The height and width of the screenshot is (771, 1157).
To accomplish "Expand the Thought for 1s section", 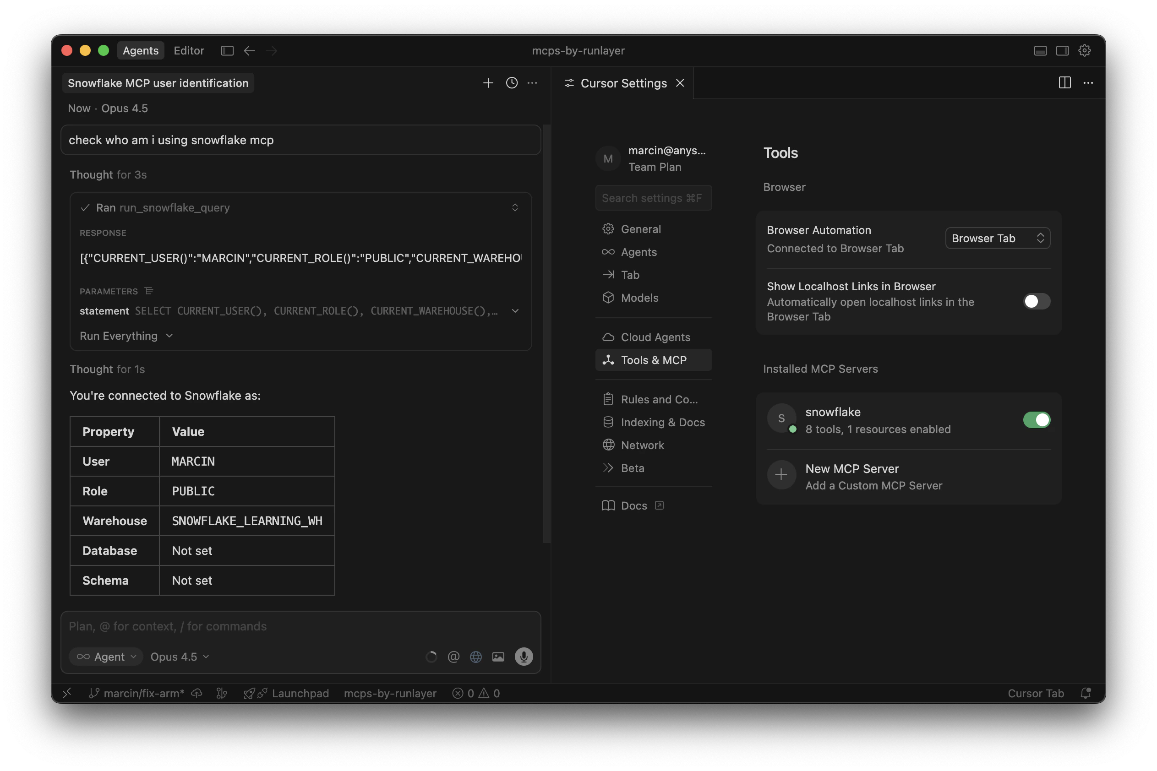I will 107,369.
